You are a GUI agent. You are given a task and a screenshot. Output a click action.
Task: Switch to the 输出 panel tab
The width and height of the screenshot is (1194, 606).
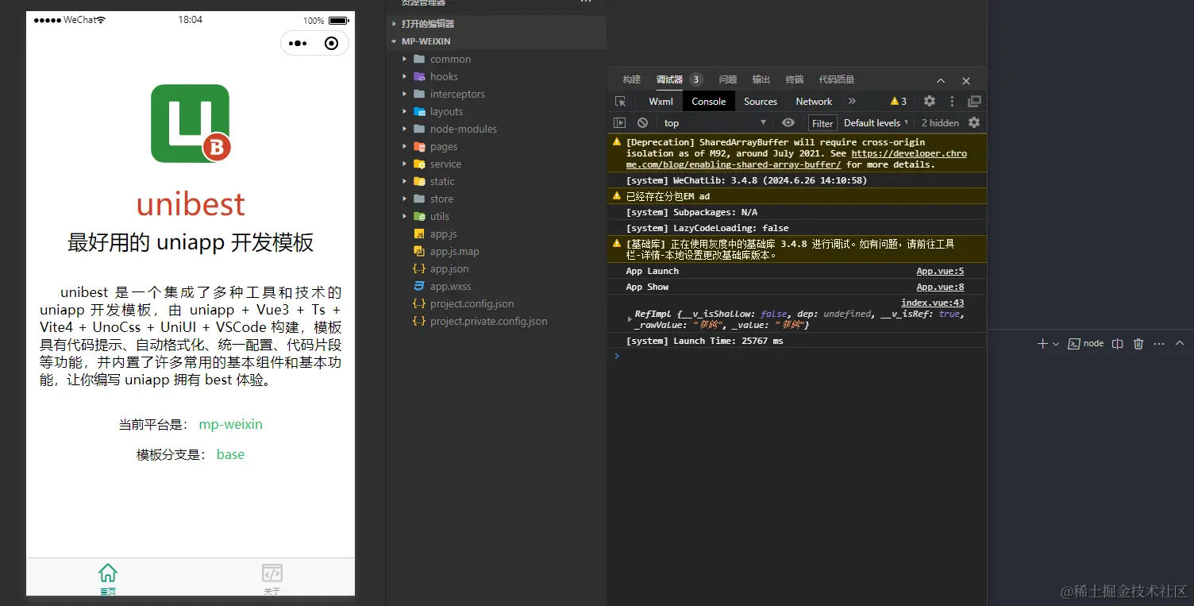tap(761, 80)
